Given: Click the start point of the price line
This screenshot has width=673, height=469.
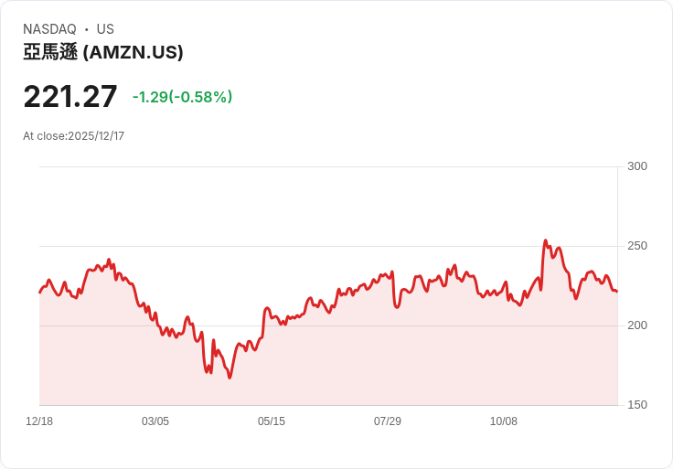Looking at the screenshot, I should pos(40,293).
